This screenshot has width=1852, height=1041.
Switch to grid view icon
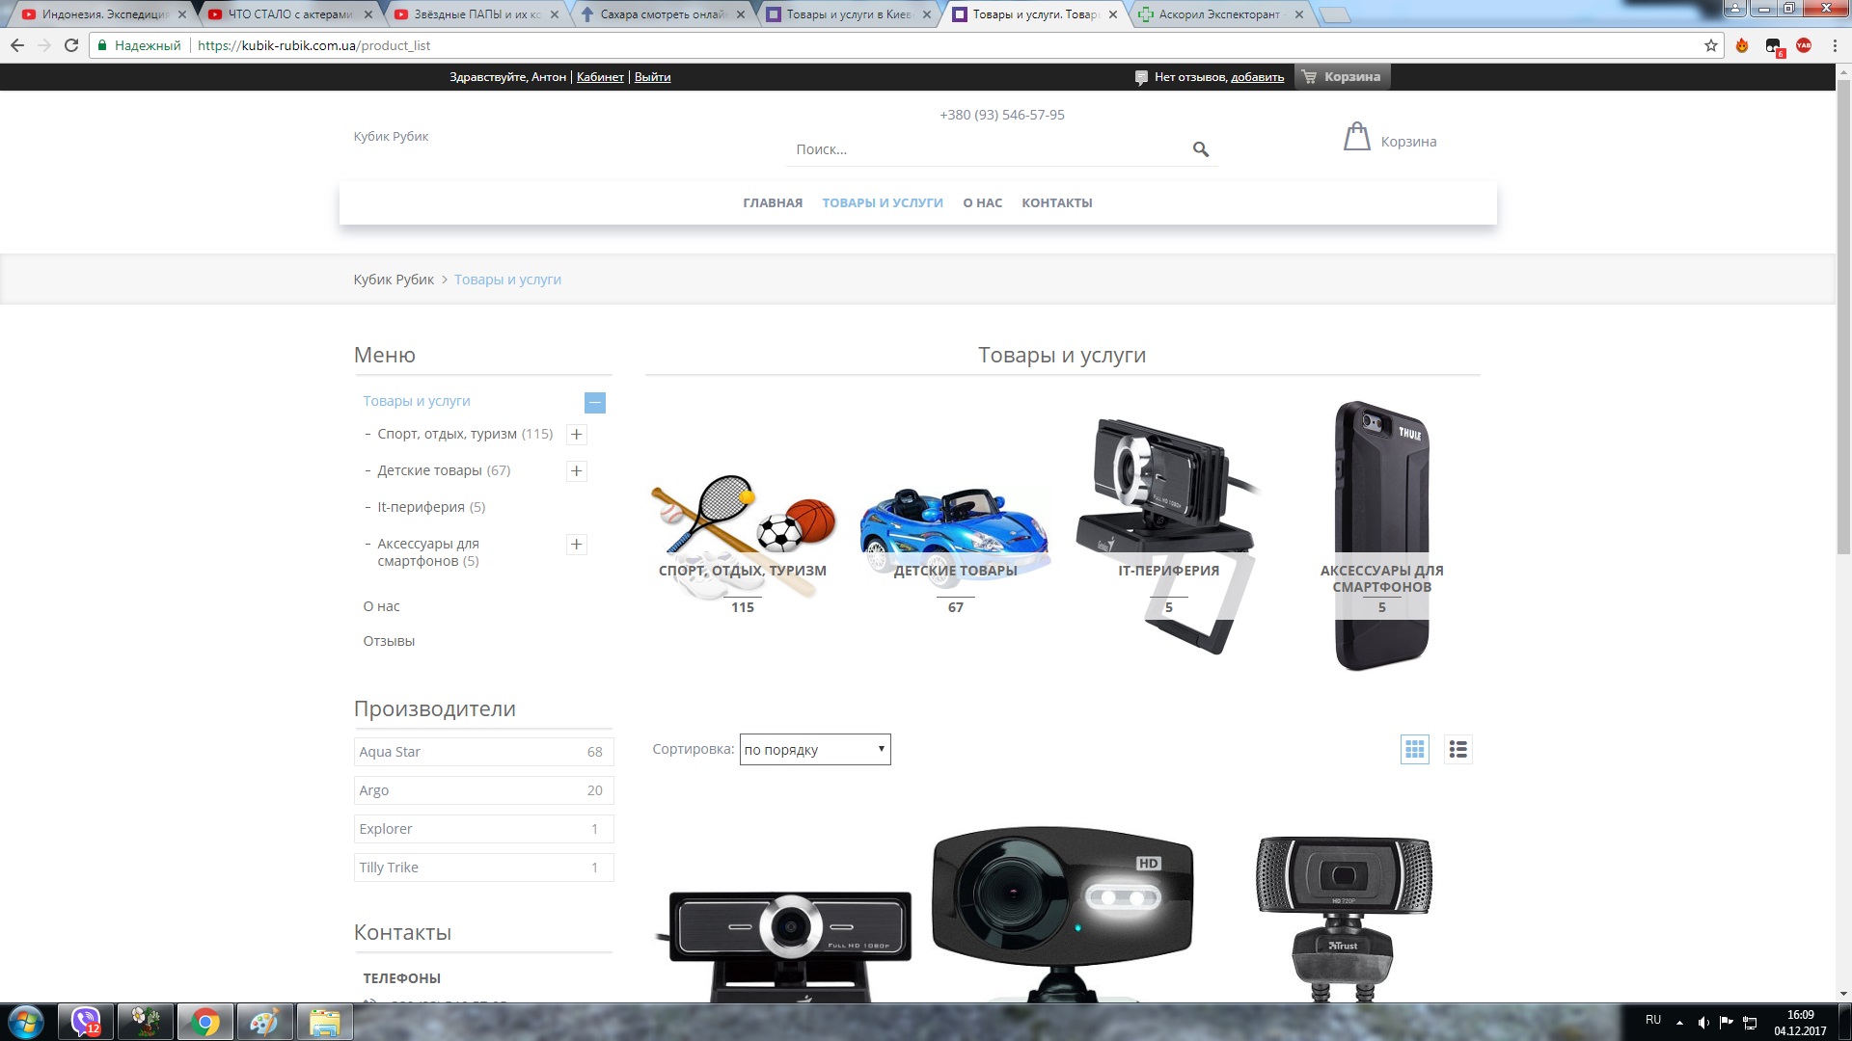click(x=1415, y=749)
